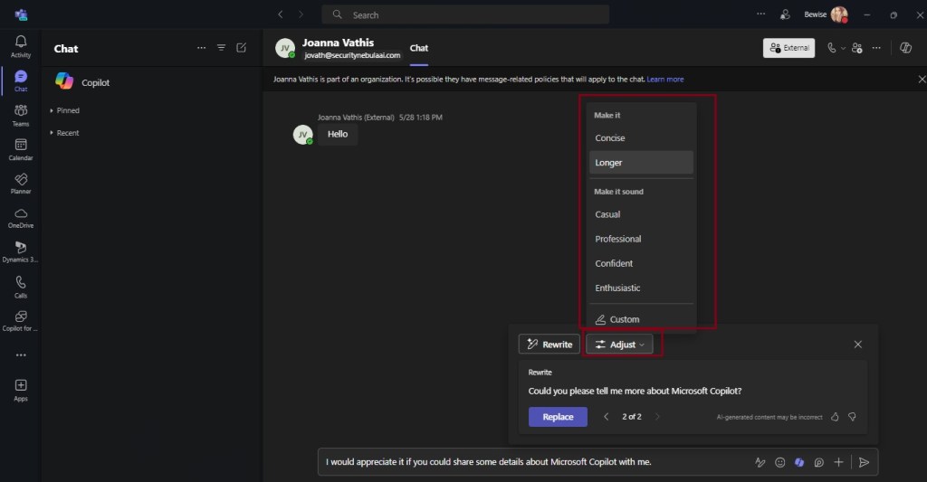The height and width of the screenshot is (482, 927).
Task: Go to the previous rewrite suggestion
Action: (607, 417)
